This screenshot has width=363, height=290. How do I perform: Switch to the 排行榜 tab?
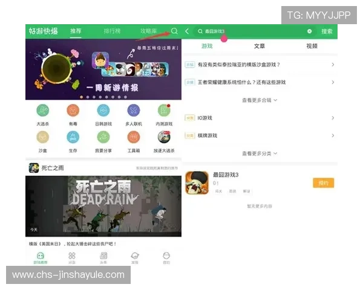coord(112,31)
